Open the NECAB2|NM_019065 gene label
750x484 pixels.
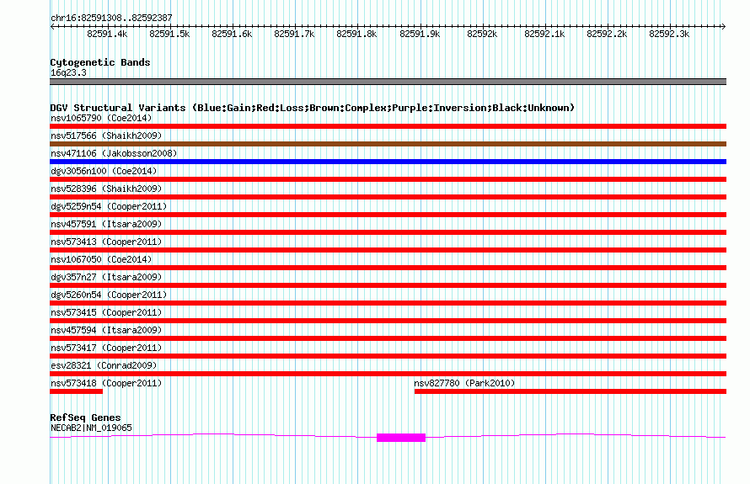point(91,428)
